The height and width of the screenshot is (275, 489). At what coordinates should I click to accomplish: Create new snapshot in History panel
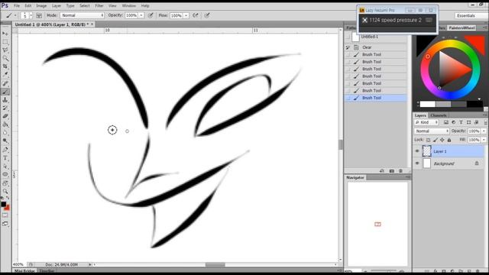point(392,171)
